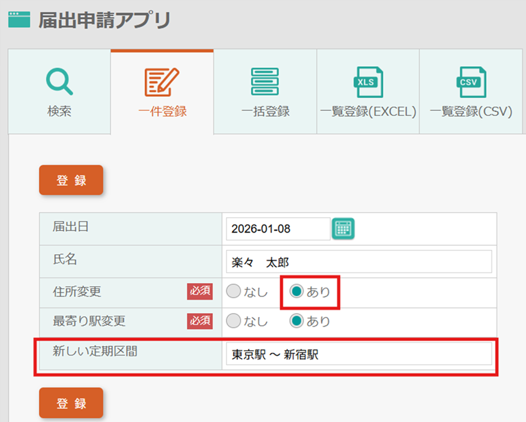The image size is (526, 422).
Task: Click the 新しい定期区間 input field
Action: click(x=359, y=354)
